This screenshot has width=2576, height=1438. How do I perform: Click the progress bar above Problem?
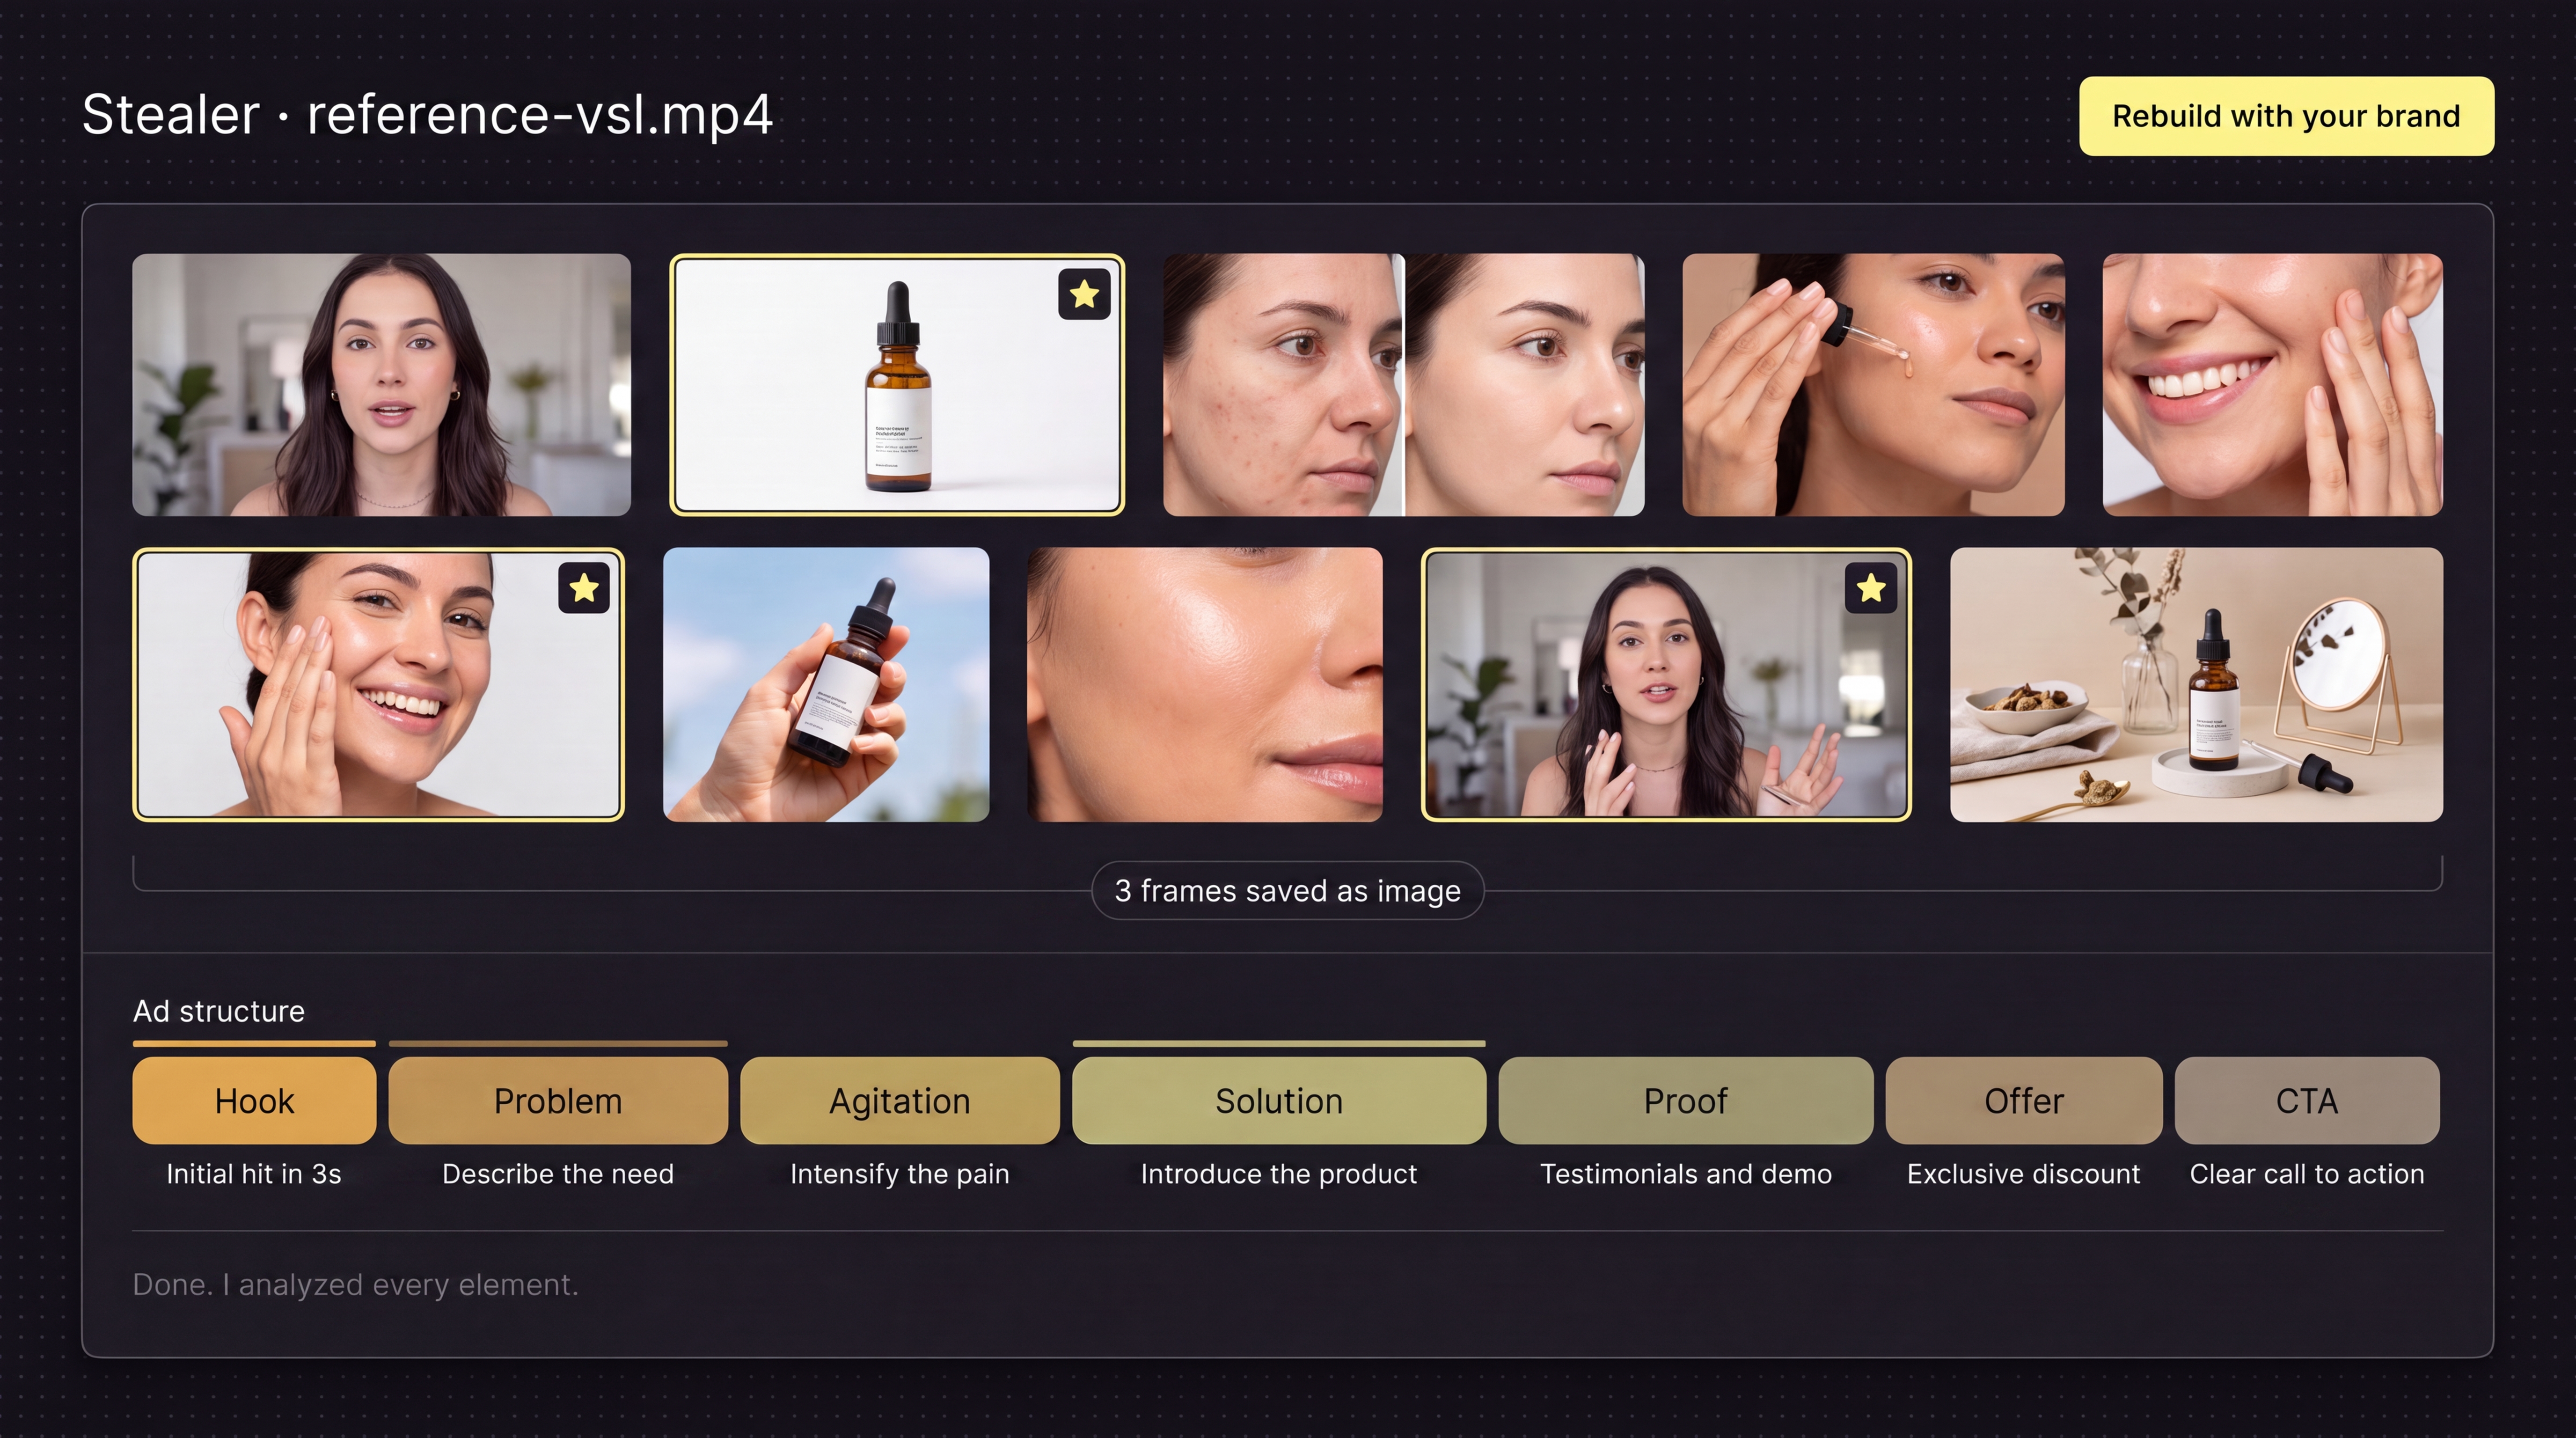(x=558, y=1043)
